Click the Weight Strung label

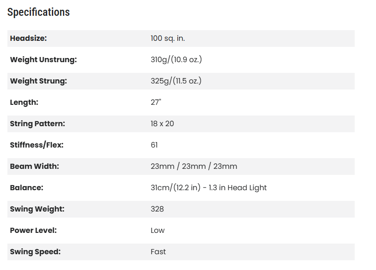[x=38, y=81]
